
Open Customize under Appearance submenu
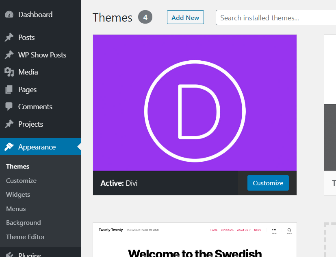tap(21, 181)
